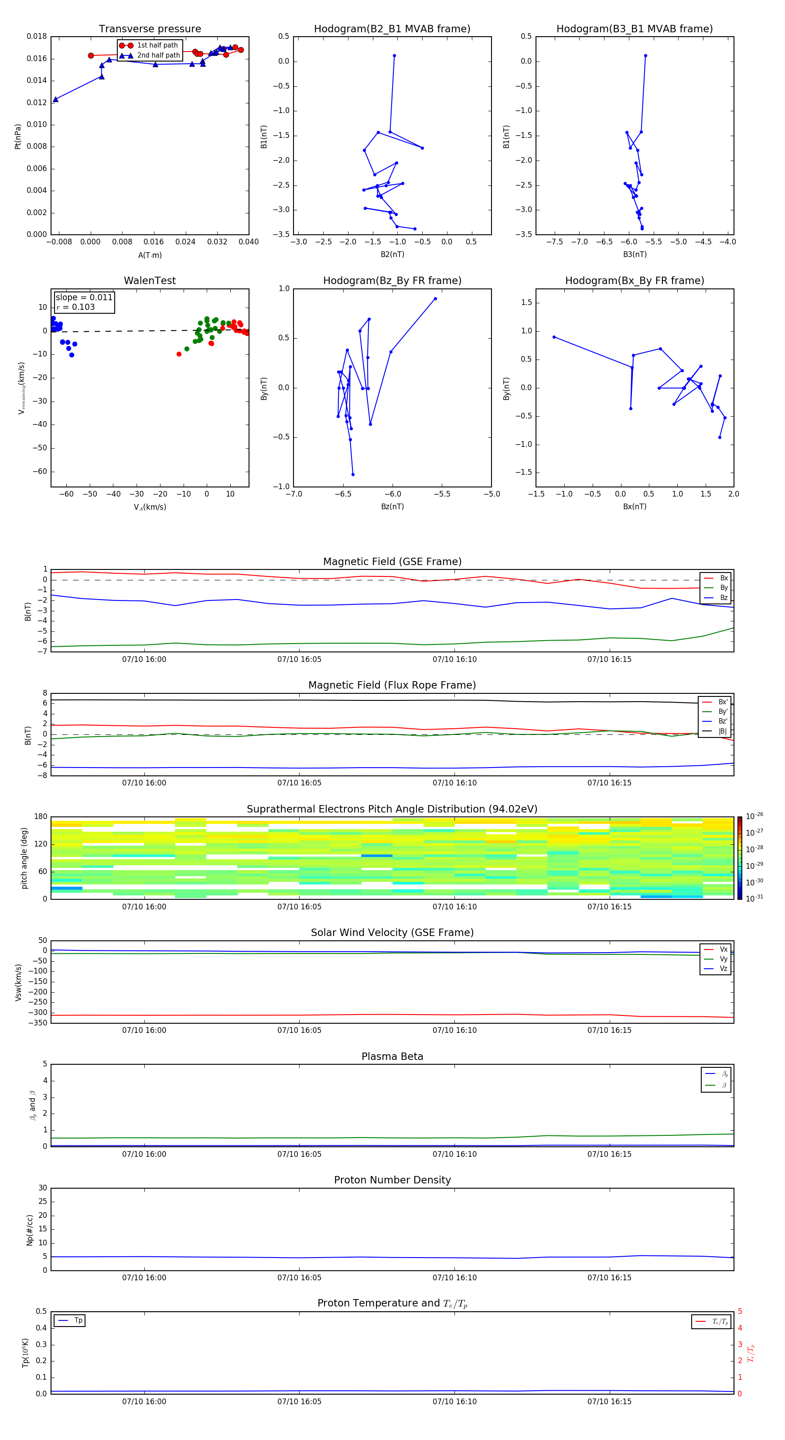785x1440 pixels.
Task: Click the '1st half path' legend entry
Action: tap(149, 45)
